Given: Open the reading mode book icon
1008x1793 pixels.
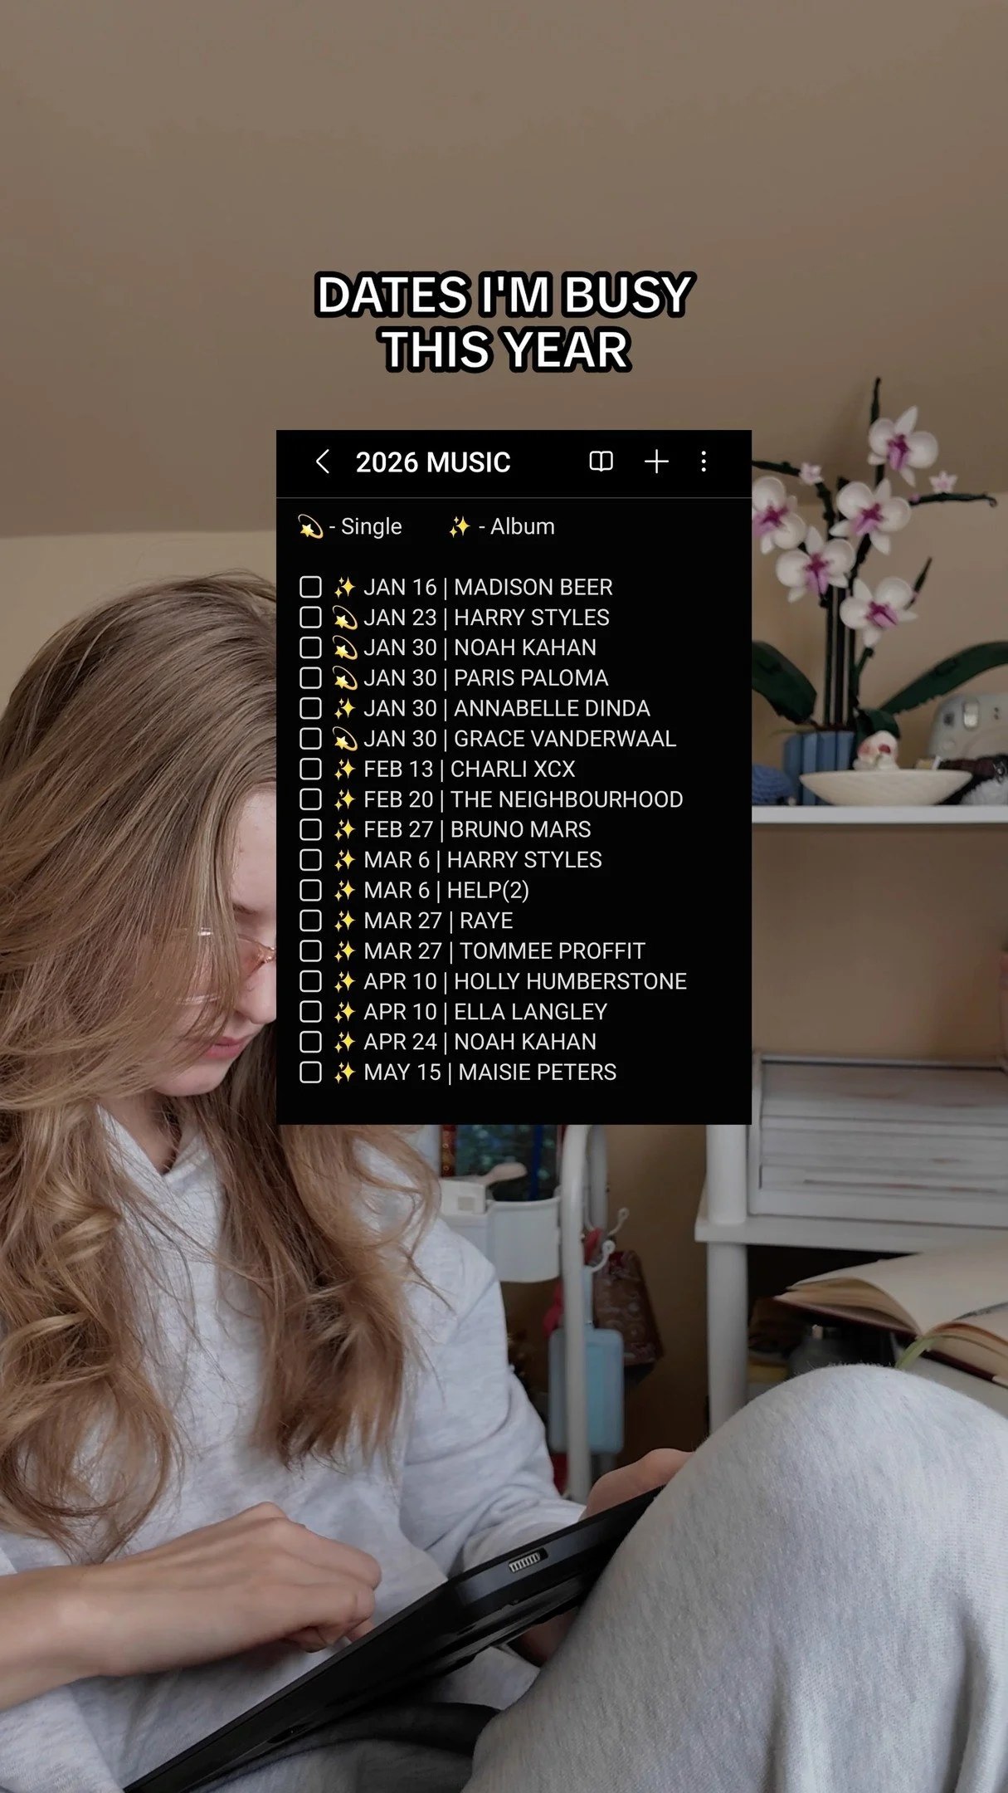Looking at the screenshot, I should [x=601, y=462].
